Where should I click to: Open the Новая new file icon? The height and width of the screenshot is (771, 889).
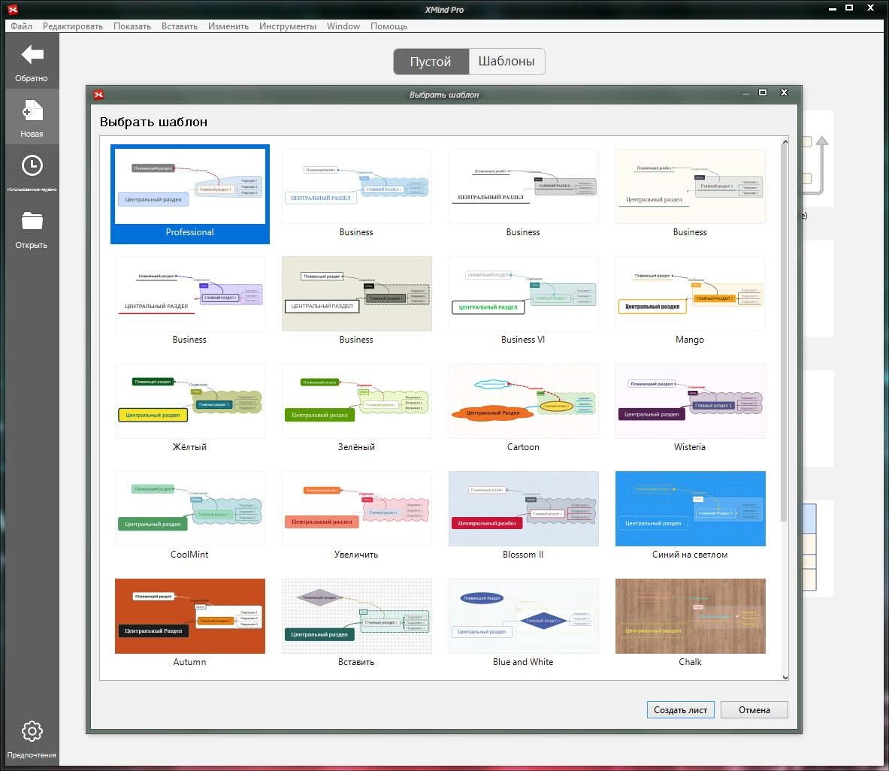pyautogui.click(x=32, y=110)
